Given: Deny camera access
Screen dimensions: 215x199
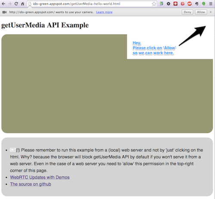Looking at the screenshot, I should click(187, 12).
